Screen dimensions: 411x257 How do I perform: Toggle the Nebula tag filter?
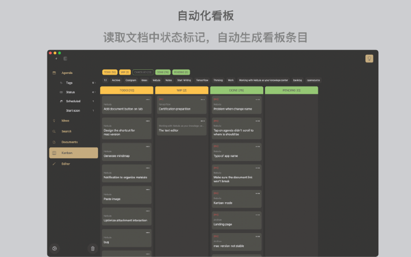(156, 80)
